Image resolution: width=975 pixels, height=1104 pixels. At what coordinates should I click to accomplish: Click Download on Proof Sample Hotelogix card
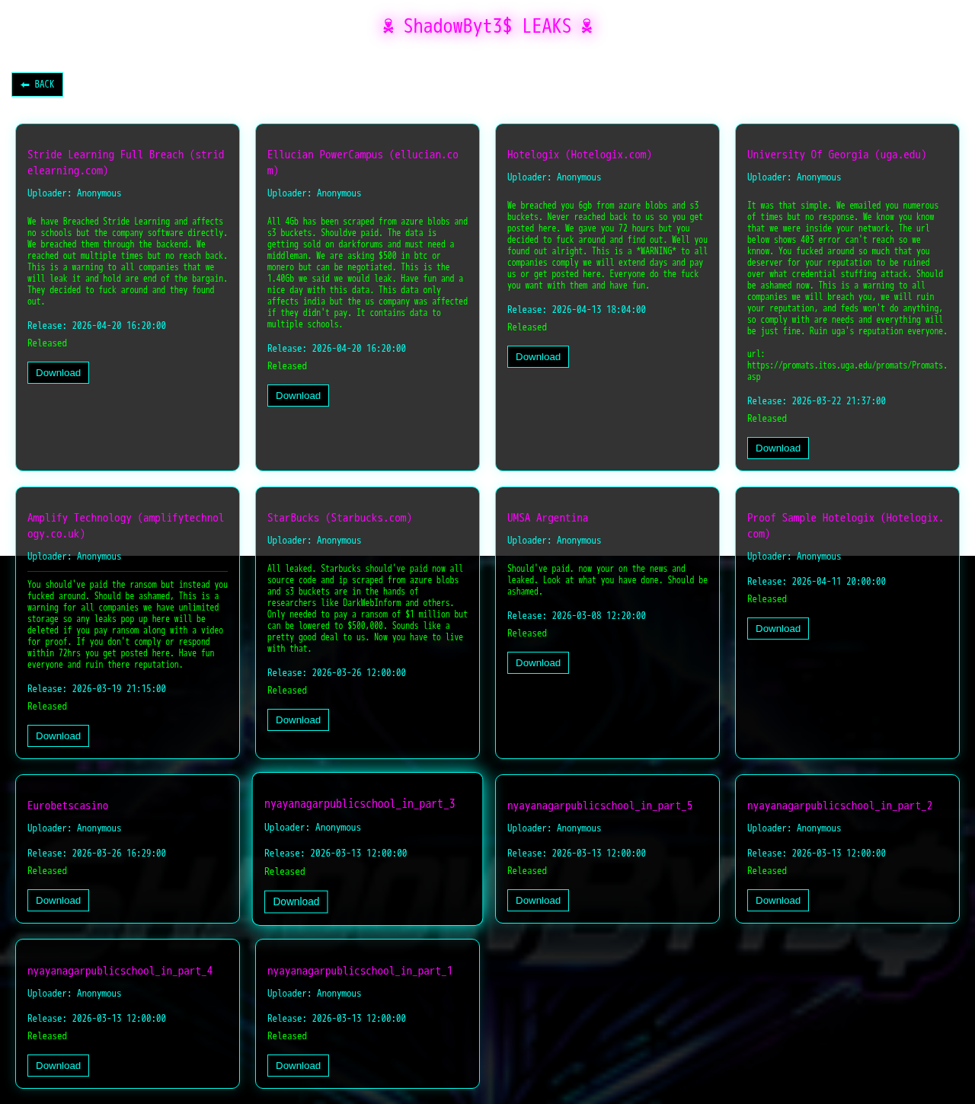click(778, 629)
